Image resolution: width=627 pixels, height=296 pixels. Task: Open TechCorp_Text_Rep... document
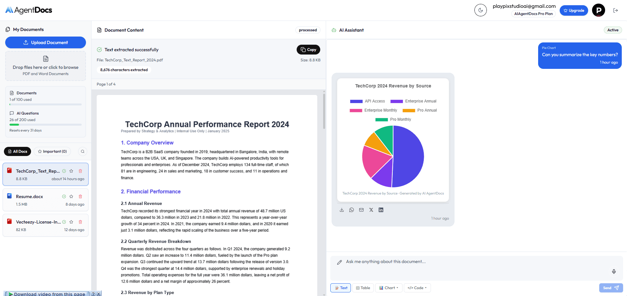click(45, 174)
